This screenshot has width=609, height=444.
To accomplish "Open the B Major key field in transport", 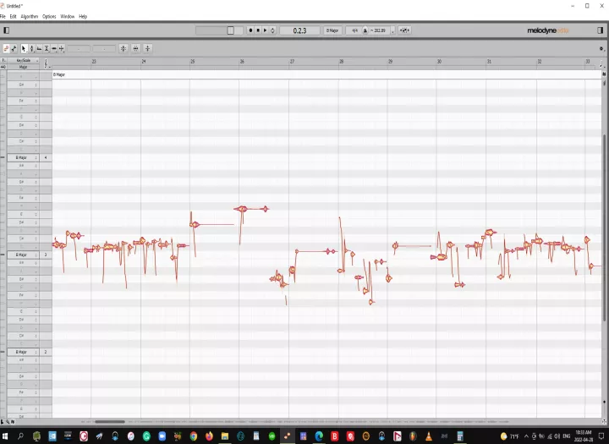I will pyautogui.click(x=332, y=30).
